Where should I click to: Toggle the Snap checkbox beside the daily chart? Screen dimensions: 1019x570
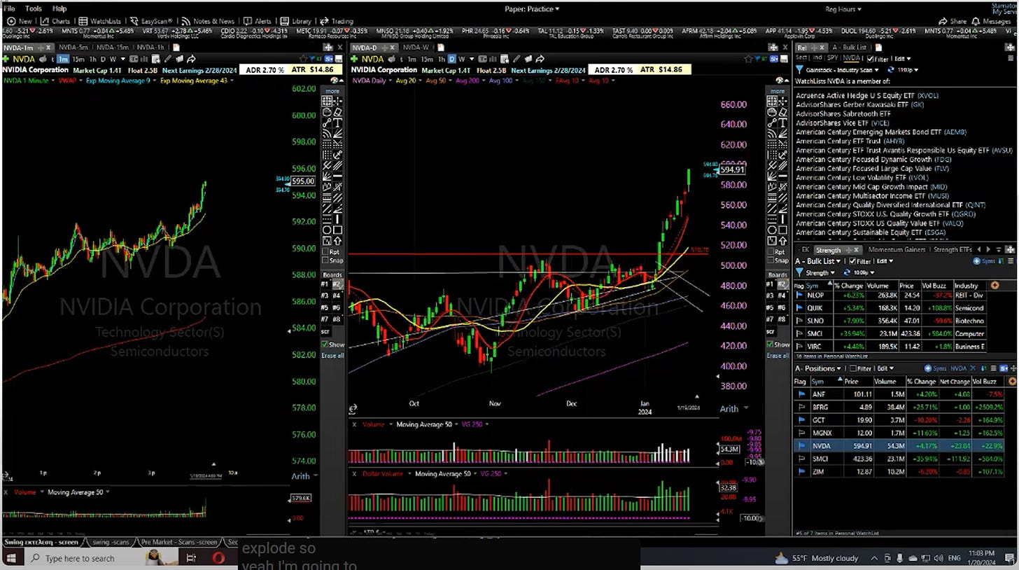772,260
